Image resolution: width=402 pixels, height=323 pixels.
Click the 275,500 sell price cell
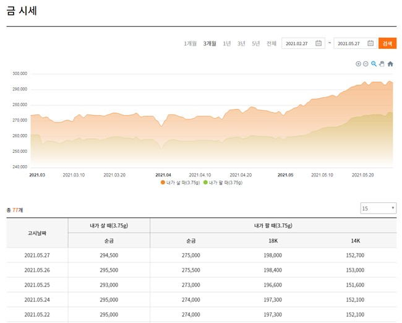(191, 270)
